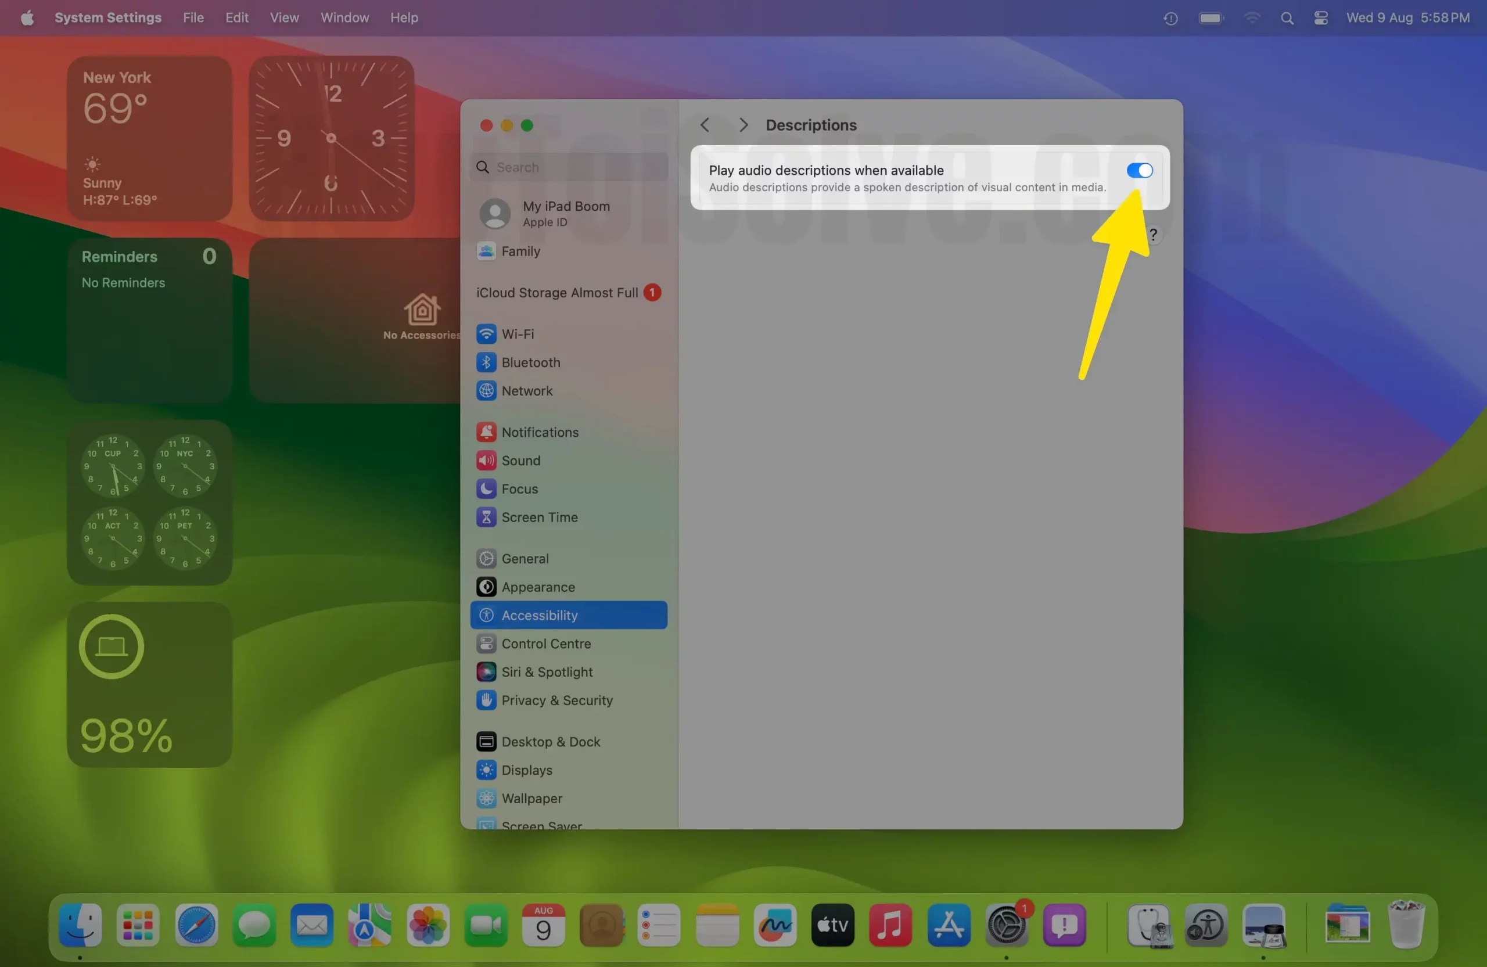1487x967 pixels.
Task: Open the Window menu
Action: (344, 17)
